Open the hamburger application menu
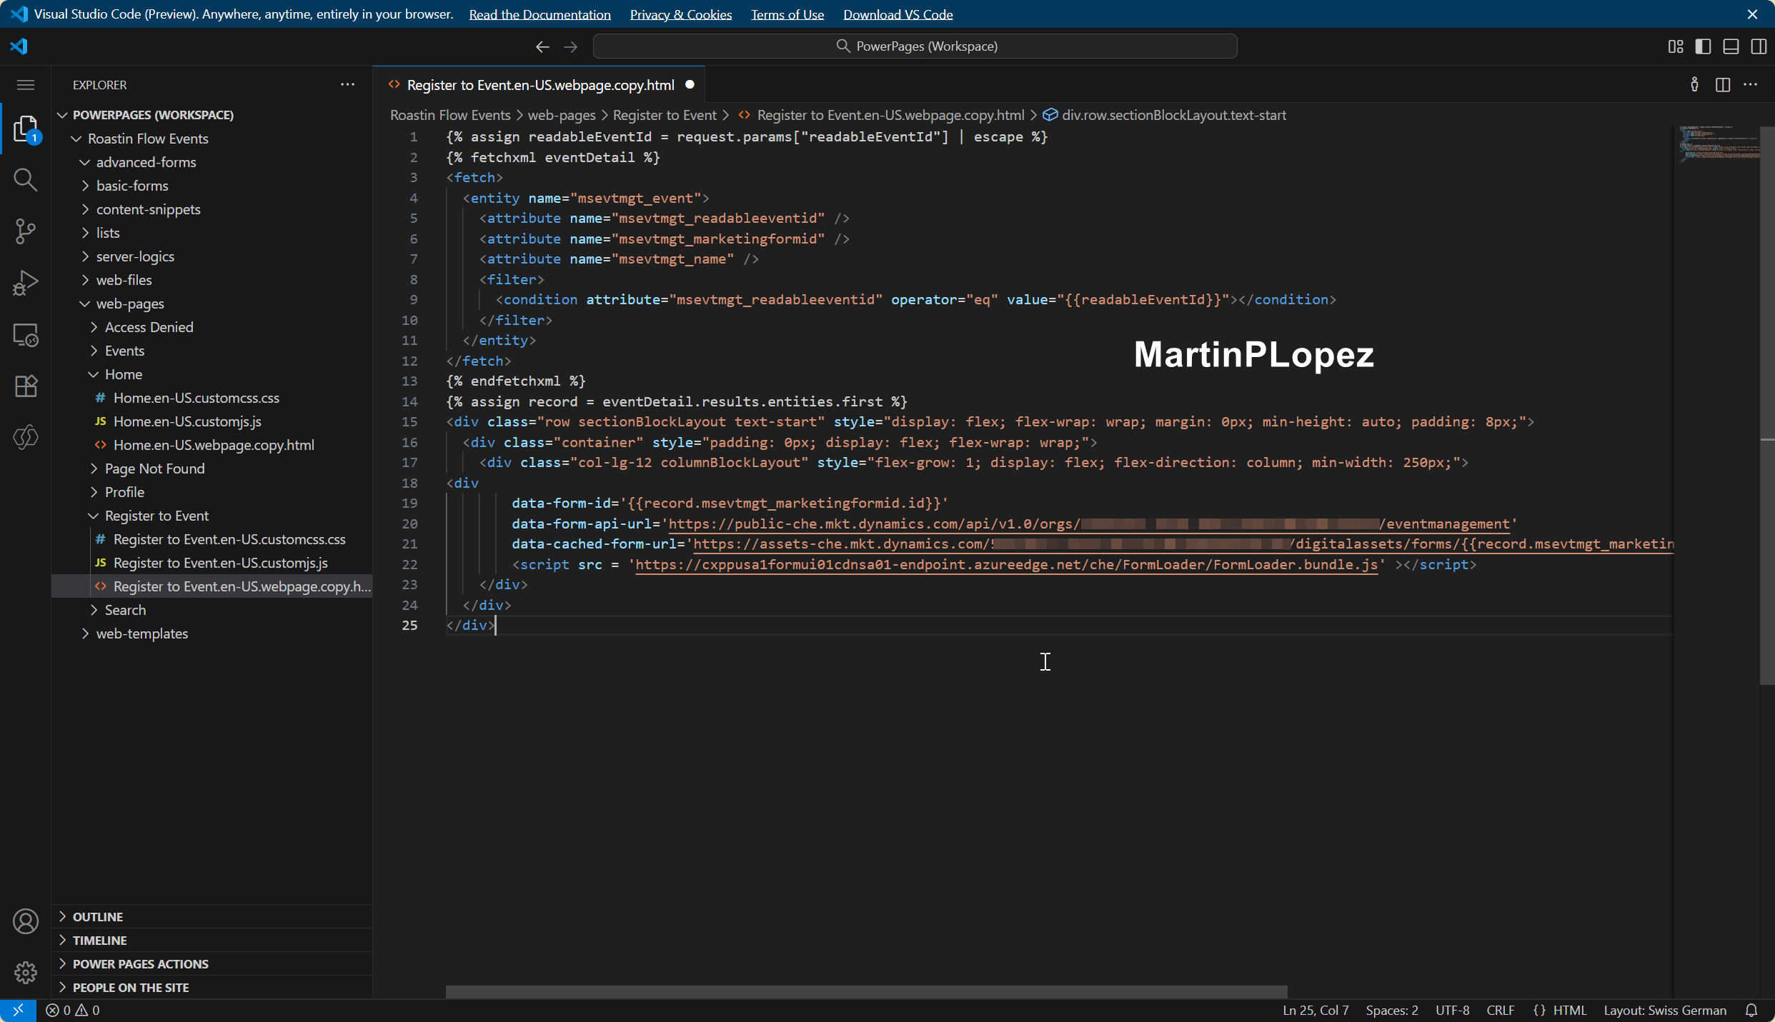 point(25,85)
